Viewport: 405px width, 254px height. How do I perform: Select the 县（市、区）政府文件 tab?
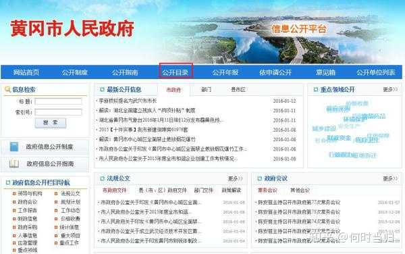point(163,190)
